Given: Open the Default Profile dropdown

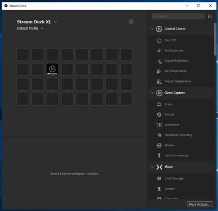Looking at the screenshot, I should point(42,28).
